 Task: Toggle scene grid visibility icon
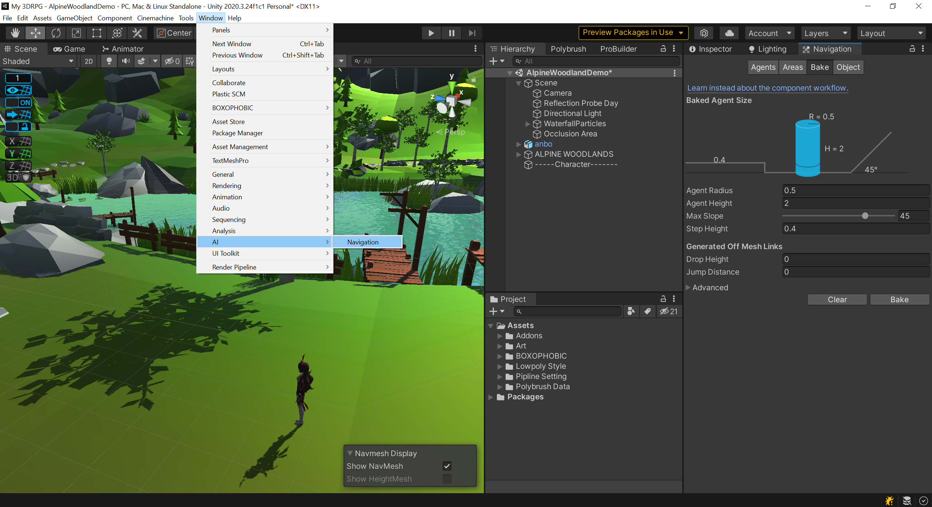point(190,61)
